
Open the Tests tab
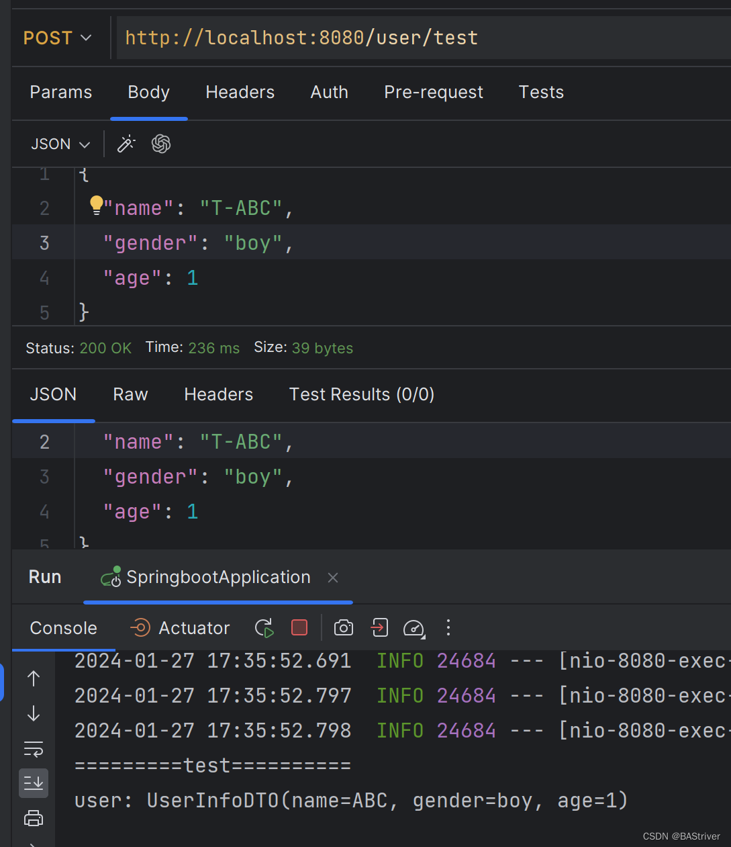(x=542, y=92)
